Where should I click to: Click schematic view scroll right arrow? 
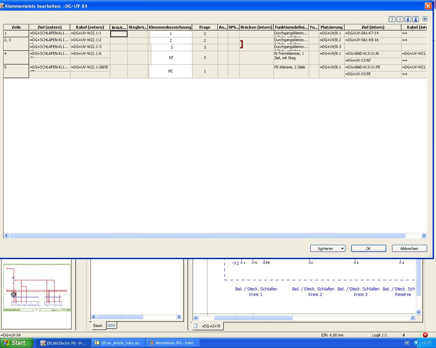point(412,318)
